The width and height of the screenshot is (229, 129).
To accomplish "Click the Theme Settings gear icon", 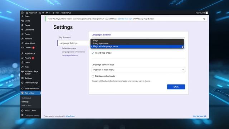I will [x=22, y=83].
